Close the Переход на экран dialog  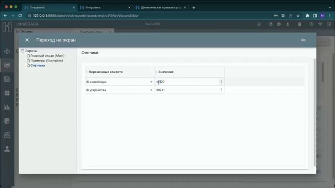(27, 40)
